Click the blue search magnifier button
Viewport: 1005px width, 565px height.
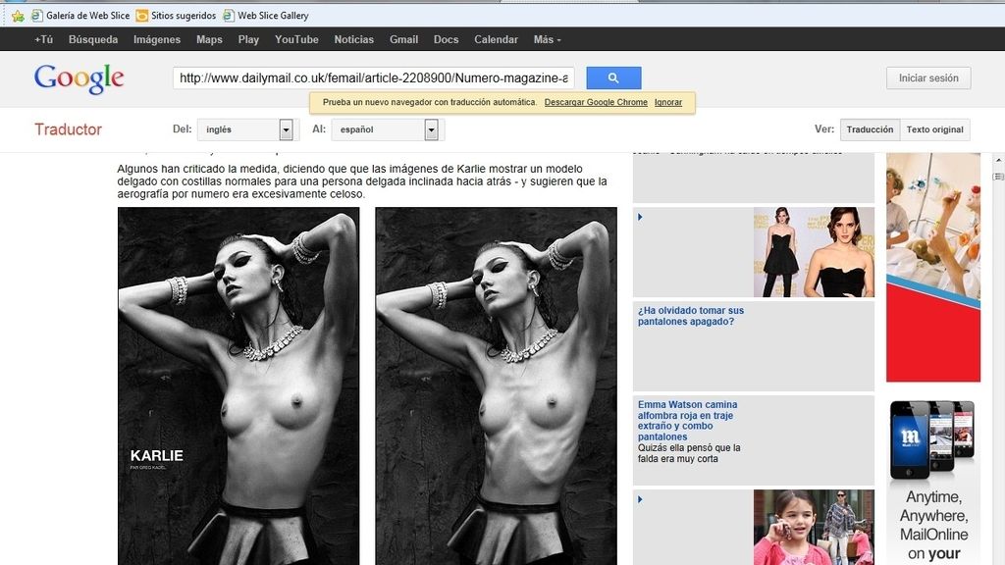tap(613, 78)
